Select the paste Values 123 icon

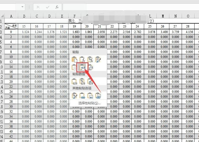coord(74,81)
